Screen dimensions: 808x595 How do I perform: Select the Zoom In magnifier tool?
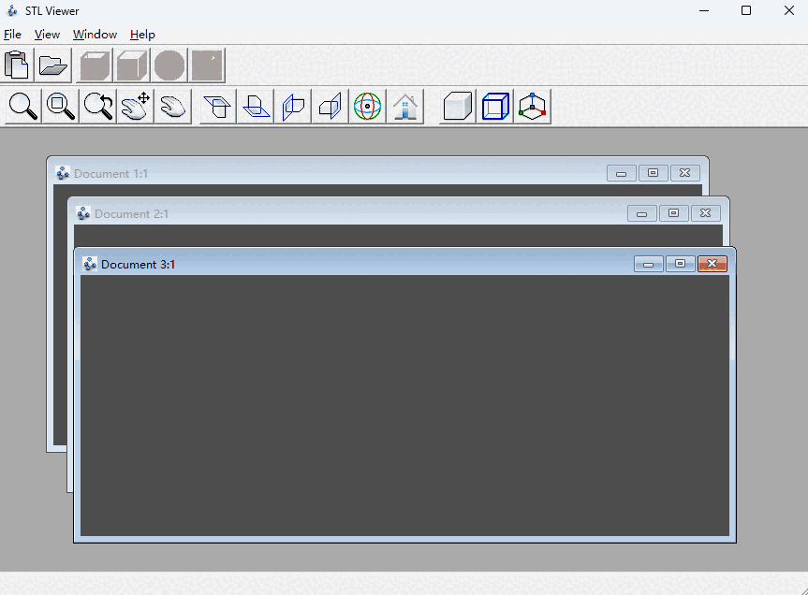pos(22,106)
